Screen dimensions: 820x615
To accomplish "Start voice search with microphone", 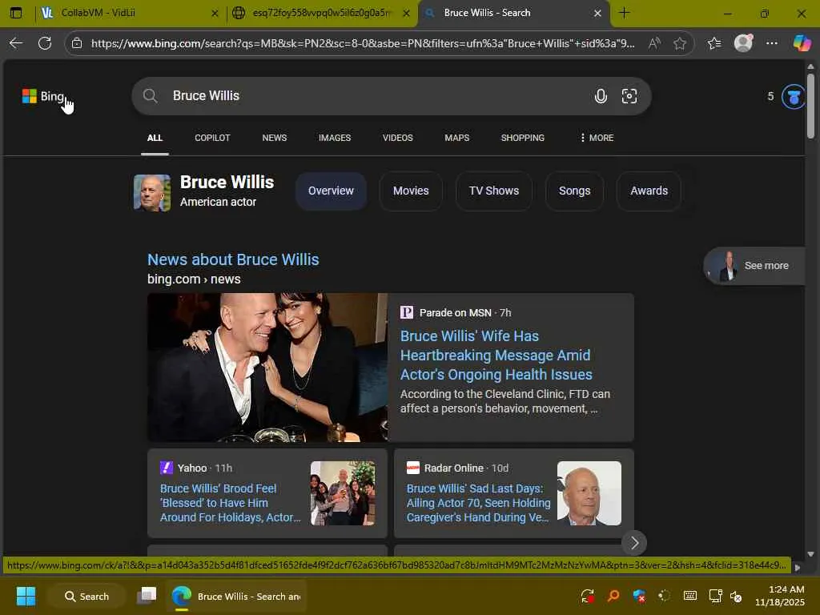I will coord(601,96).
